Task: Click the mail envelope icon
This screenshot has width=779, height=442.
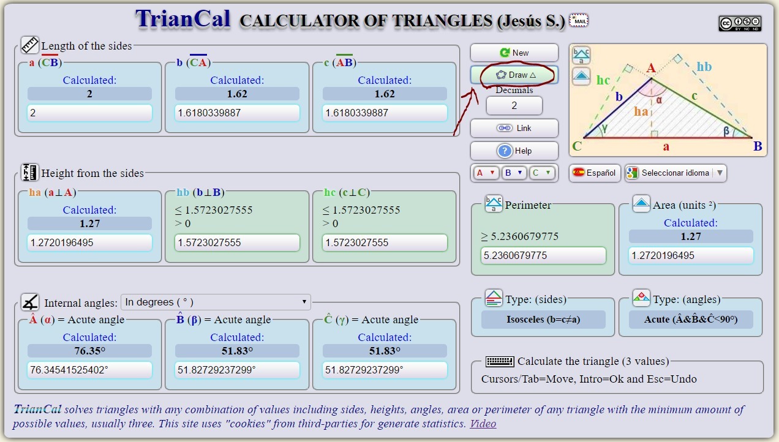Action: (x=579, y=20)
